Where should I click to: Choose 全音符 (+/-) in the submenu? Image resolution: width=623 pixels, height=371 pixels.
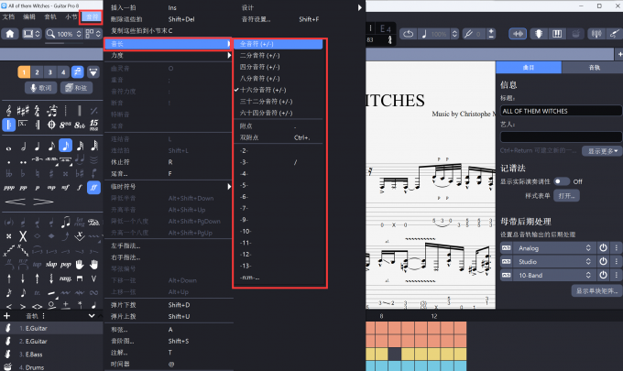click(278, 44)
